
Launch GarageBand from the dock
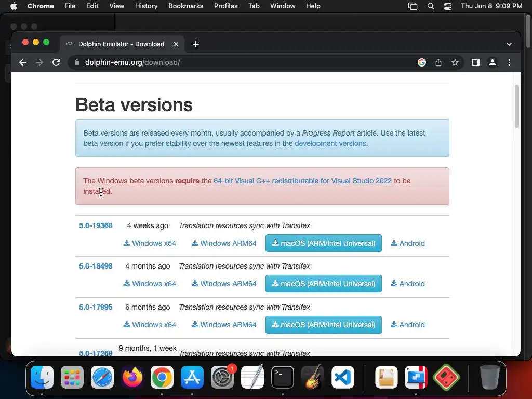point(312,377)
